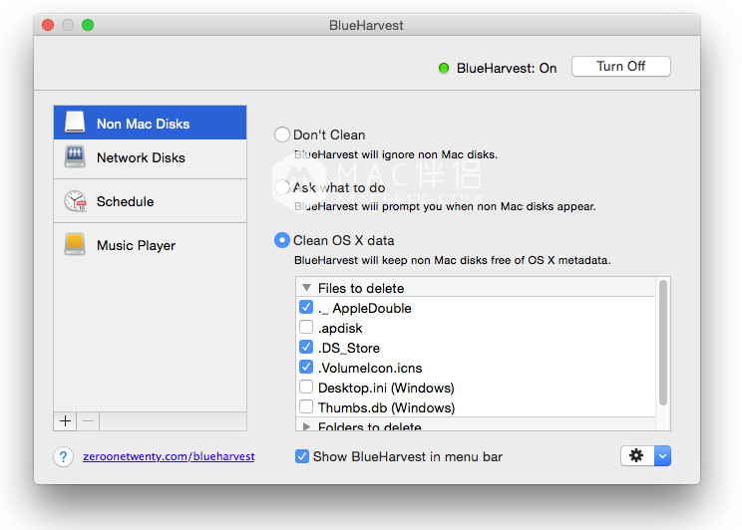Click the 'BlueHarvest: On' status text
The height and width of the screenshot is (530, 742).
point(507,68)
